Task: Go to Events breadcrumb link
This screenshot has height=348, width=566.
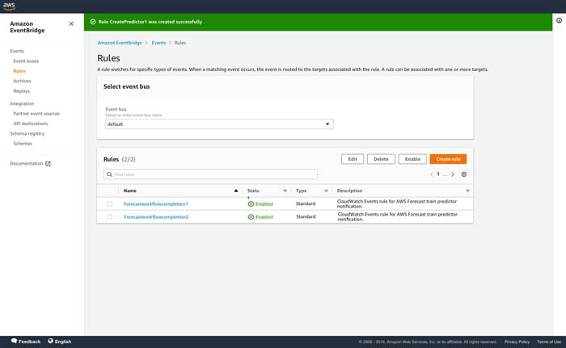Action: [x=158, y=43]
